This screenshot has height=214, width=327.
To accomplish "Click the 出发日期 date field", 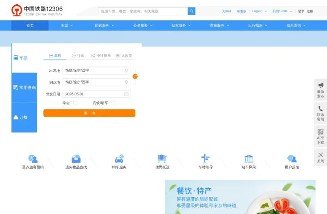I will click(x=96, y=94).
